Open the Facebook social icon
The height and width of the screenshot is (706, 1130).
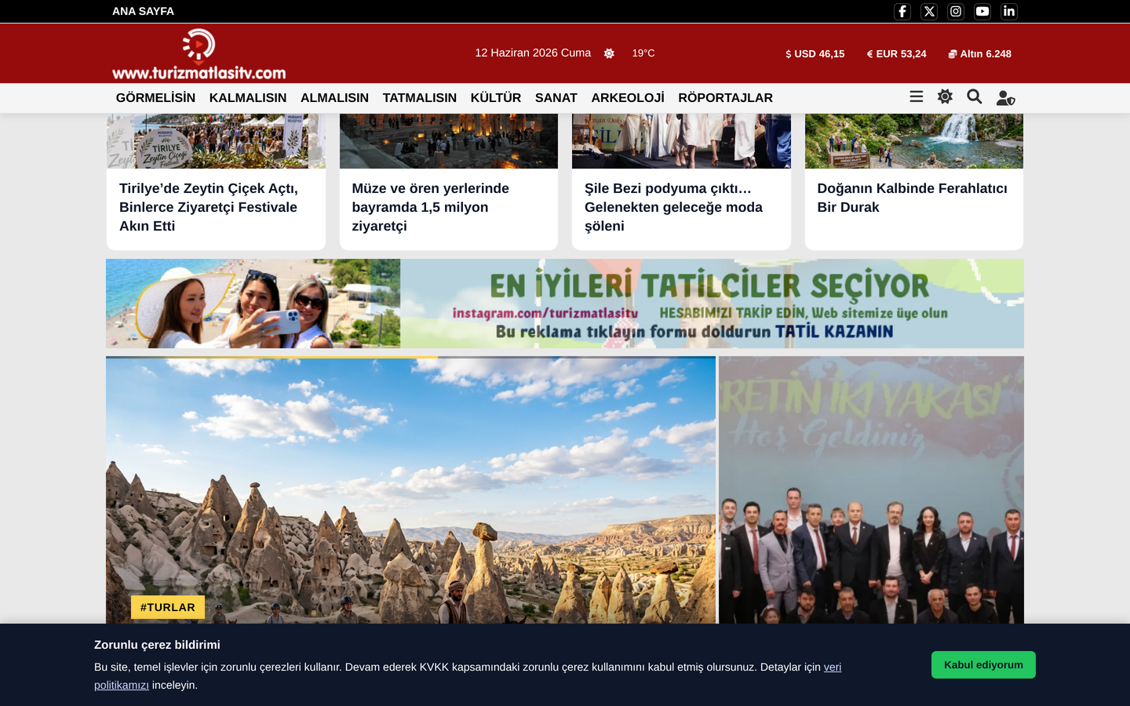point(902,11)
